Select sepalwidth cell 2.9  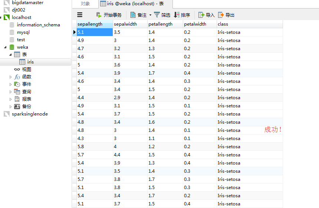pos(130,98)
